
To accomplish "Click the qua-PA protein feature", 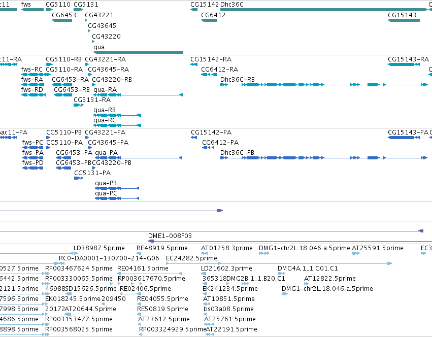I will point(138,158).
